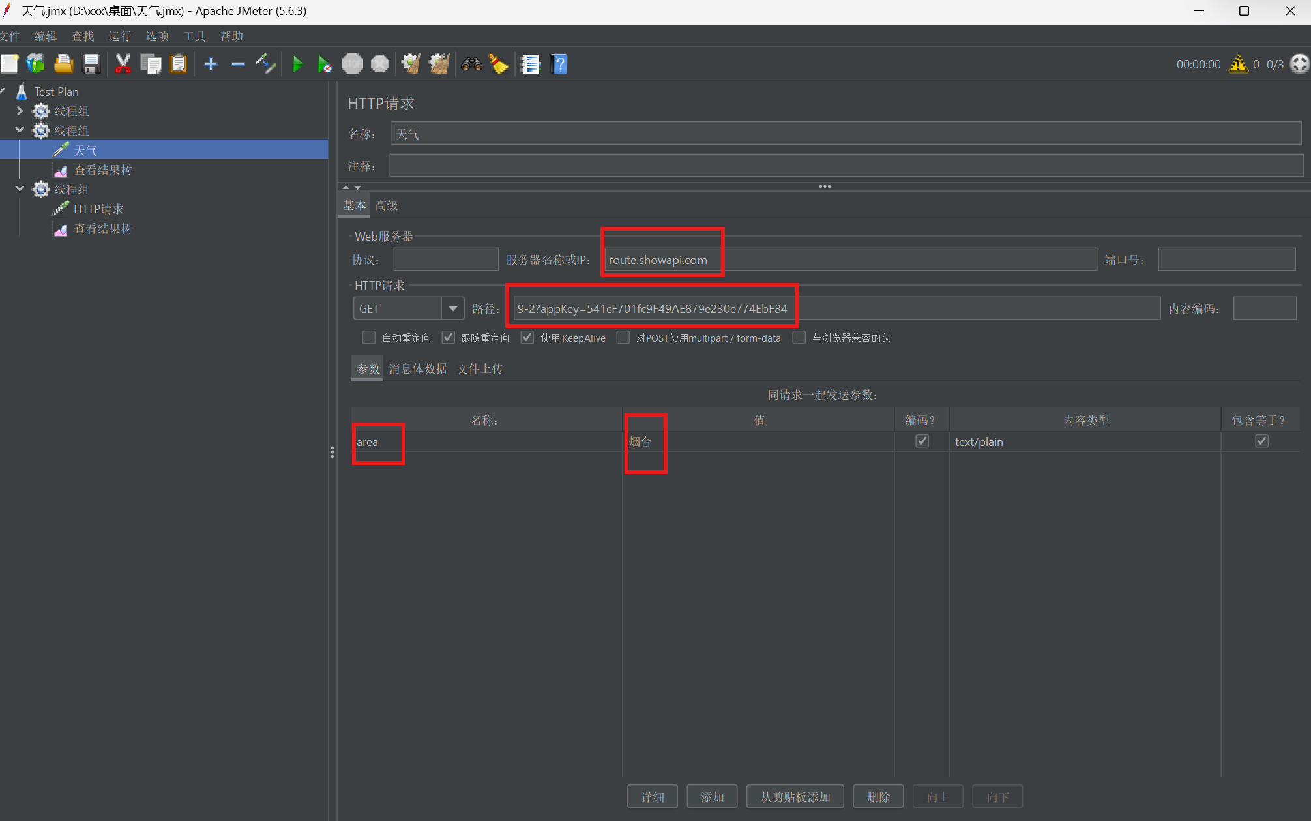Viewport: 1311px width, 821px height.
Task: Click the Clear All broom icon
Action: point(439,64)
